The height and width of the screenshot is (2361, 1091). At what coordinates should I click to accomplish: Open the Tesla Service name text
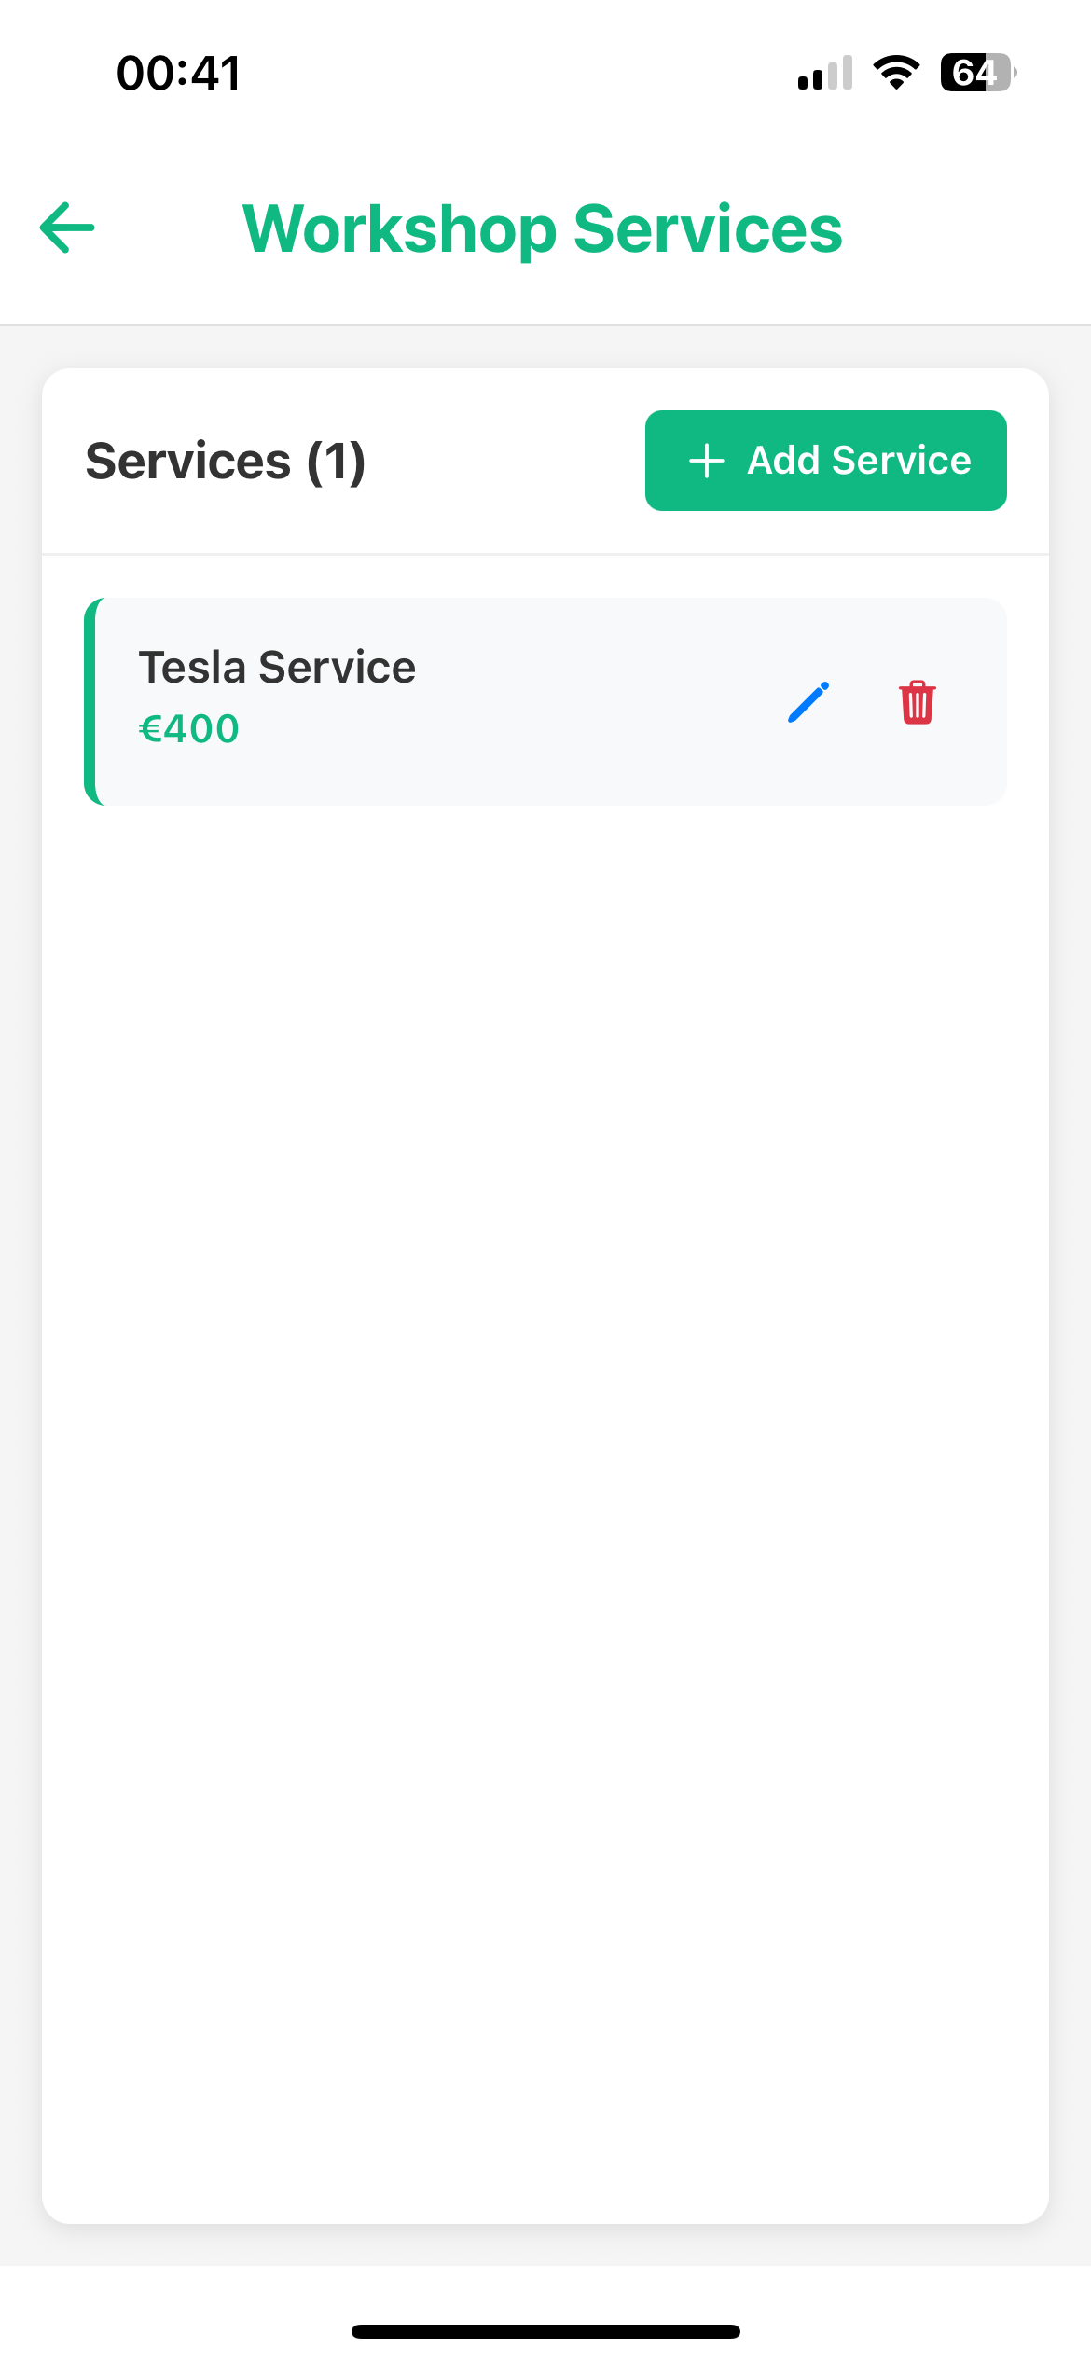[277, 668]
